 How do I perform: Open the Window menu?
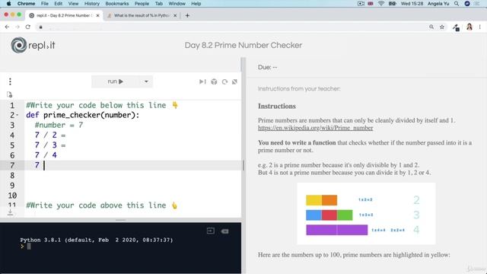[x=177, y=3]
